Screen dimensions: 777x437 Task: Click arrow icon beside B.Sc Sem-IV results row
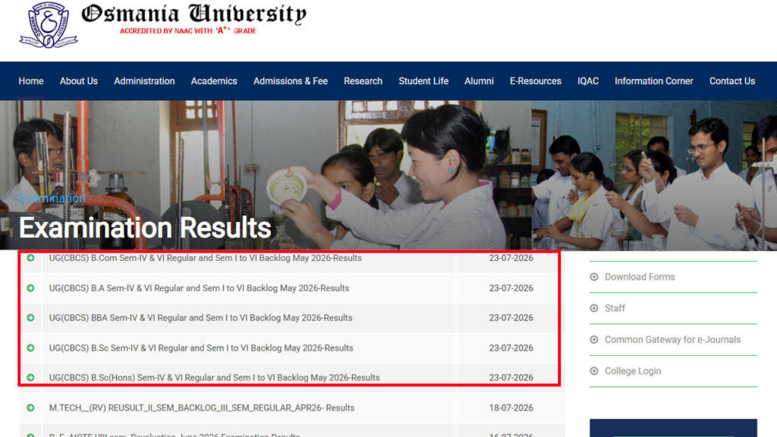tap(30, 348)
